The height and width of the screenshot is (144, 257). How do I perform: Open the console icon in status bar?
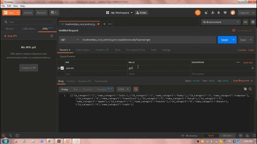(17, 136)
